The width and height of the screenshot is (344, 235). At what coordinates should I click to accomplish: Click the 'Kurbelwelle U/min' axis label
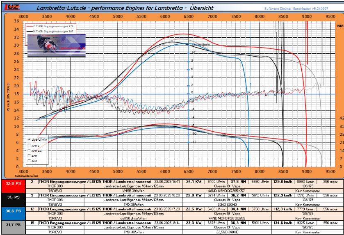(x=26, y=176)
